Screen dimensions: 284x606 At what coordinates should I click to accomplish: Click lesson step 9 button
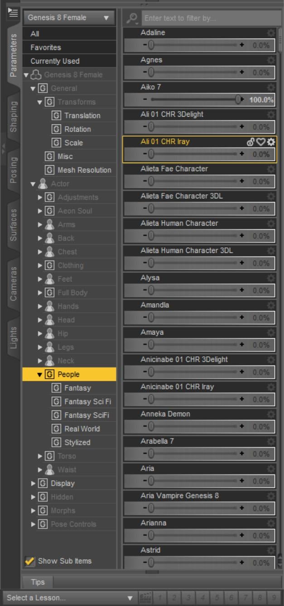pyautogui.click(x=274, y=598)
